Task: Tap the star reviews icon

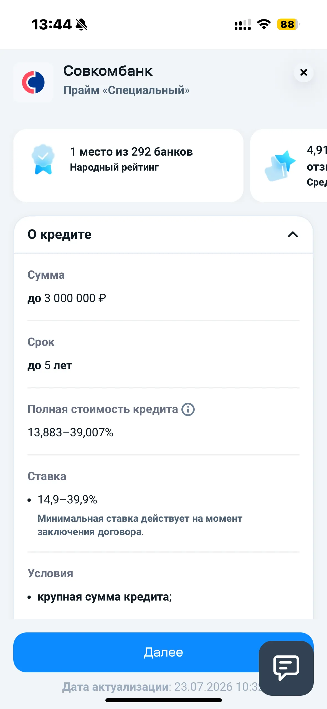Action: (280, 166)
